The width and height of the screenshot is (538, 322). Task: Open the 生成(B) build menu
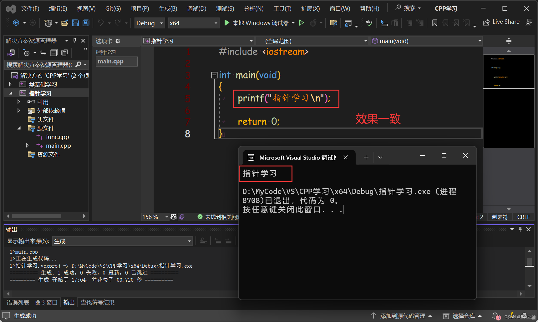168,8
